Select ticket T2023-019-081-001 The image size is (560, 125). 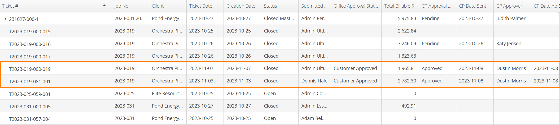click(x=280, y=81)
